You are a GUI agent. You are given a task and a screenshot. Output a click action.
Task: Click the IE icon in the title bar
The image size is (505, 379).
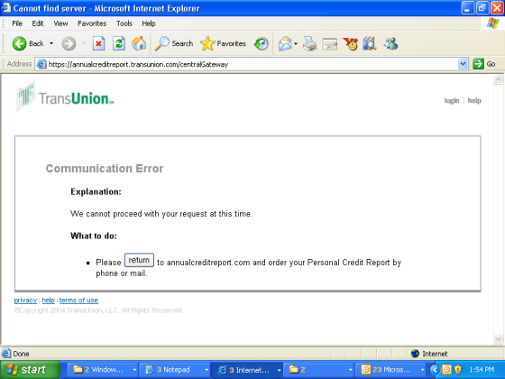tap(5, 7)
